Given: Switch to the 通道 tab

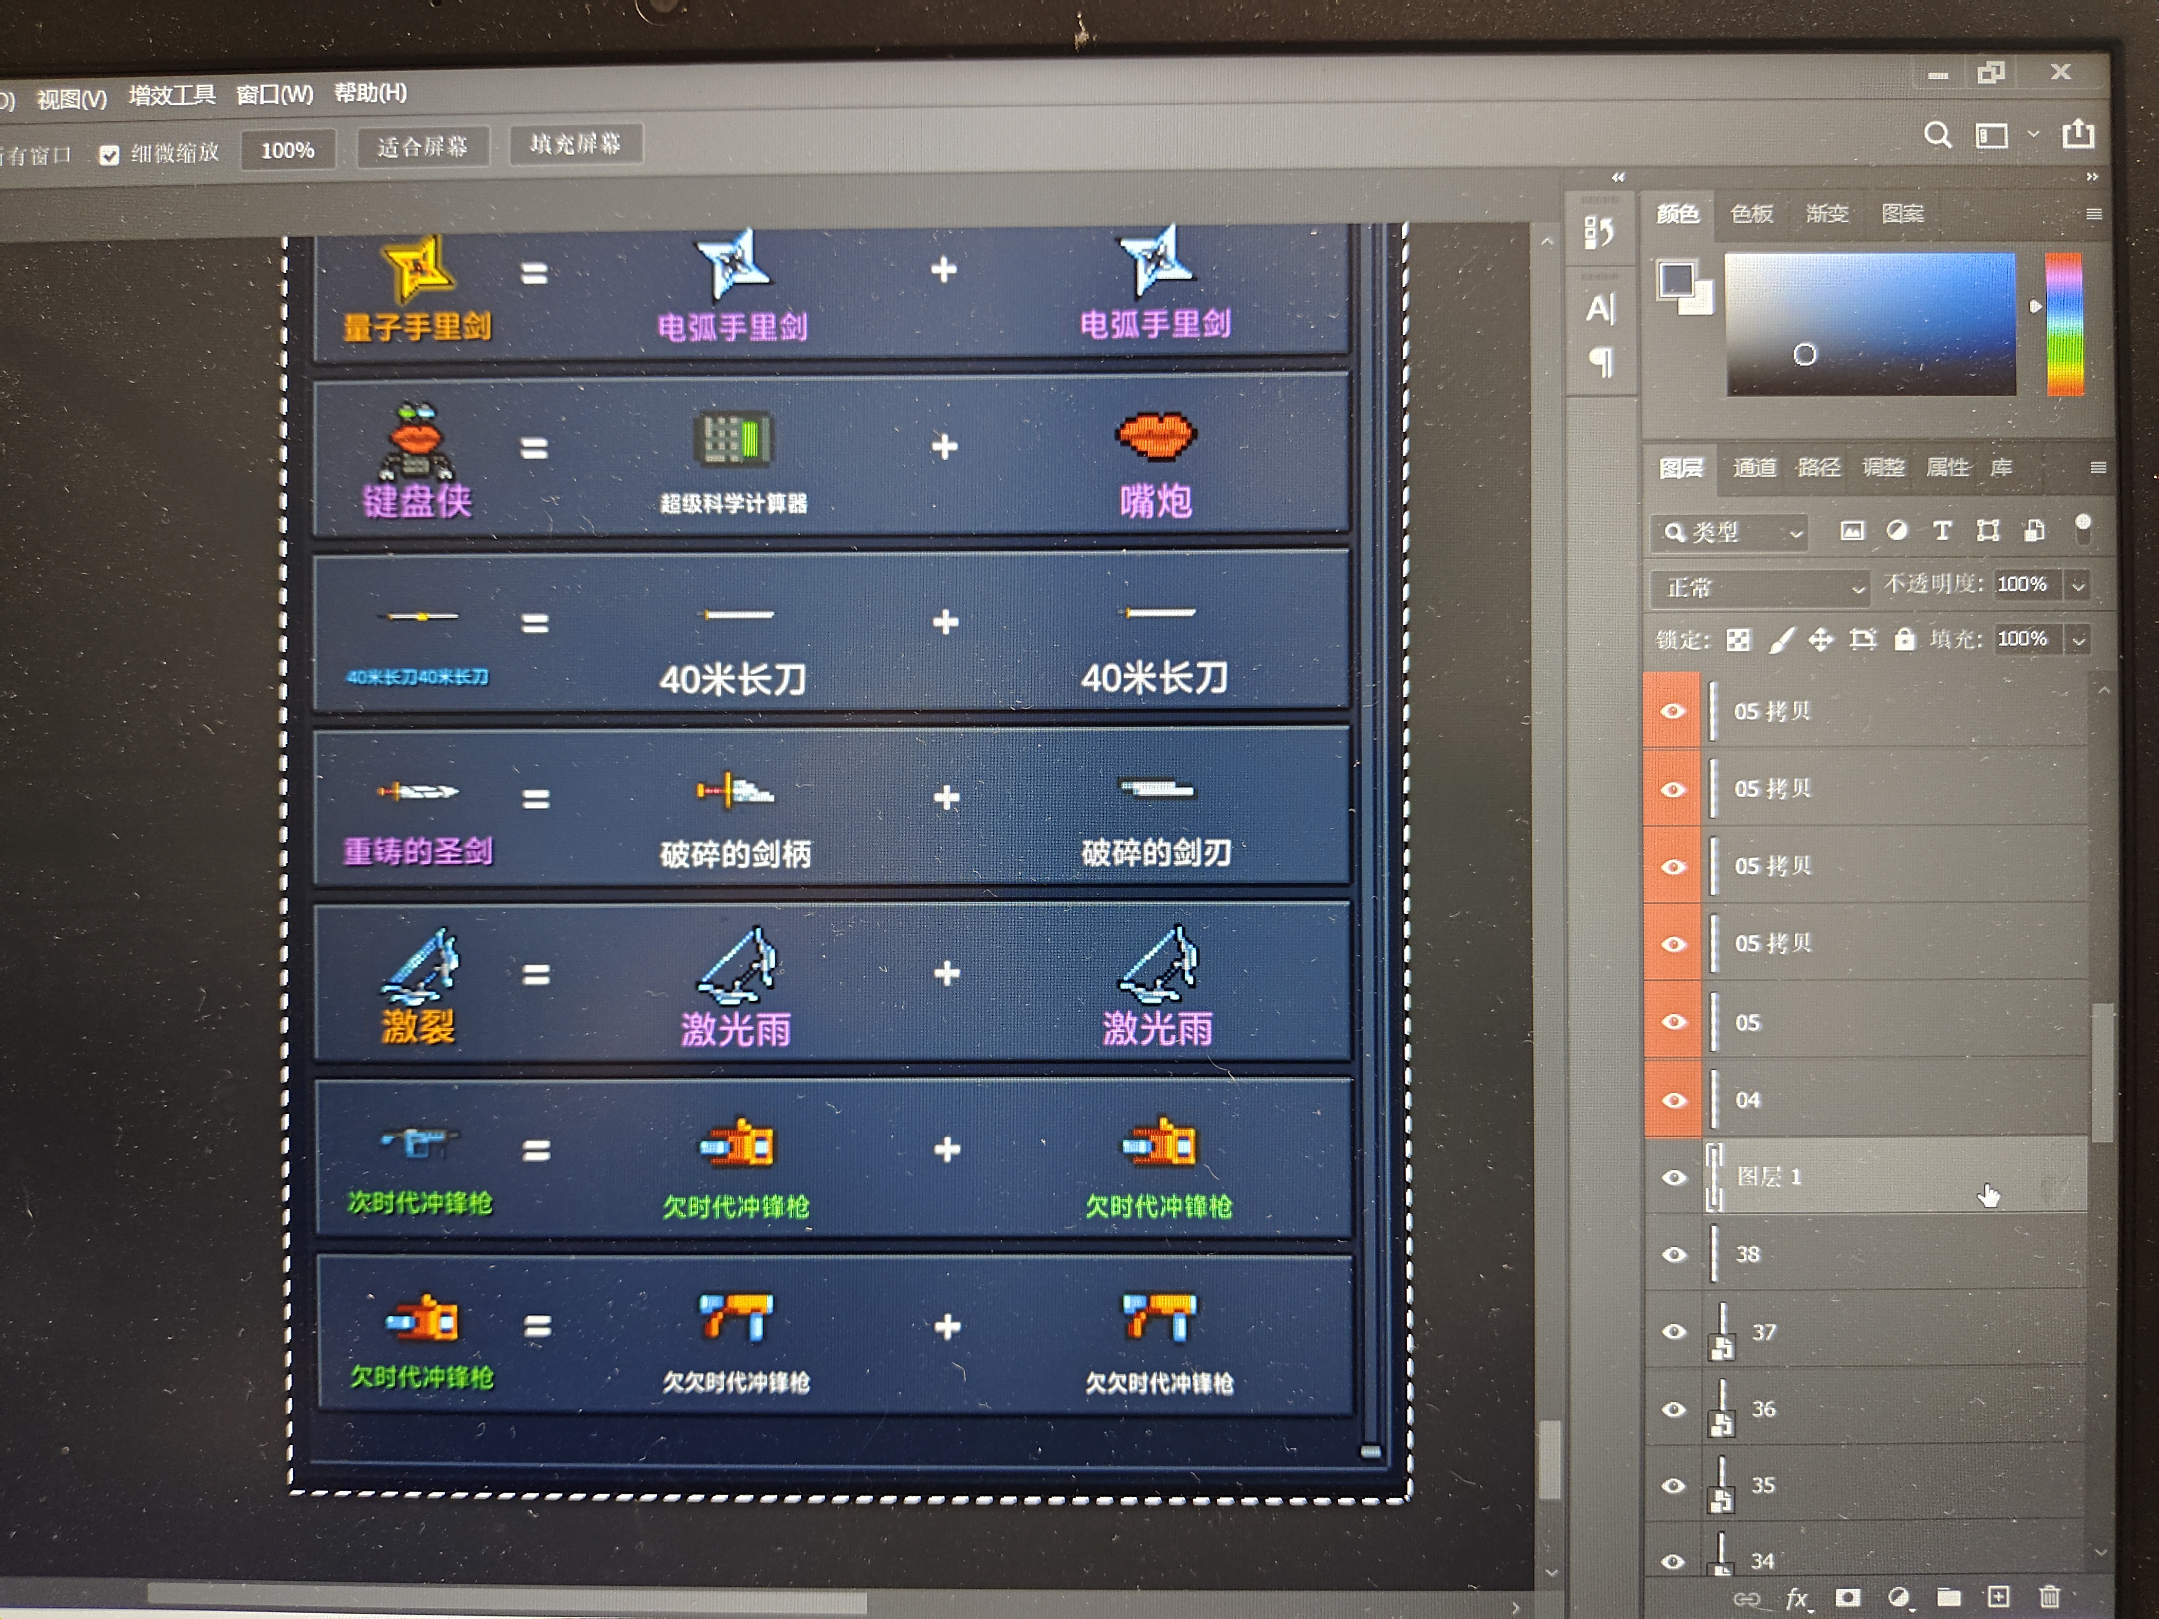Looking at the screenshot, I should [x=1754, y=468].
